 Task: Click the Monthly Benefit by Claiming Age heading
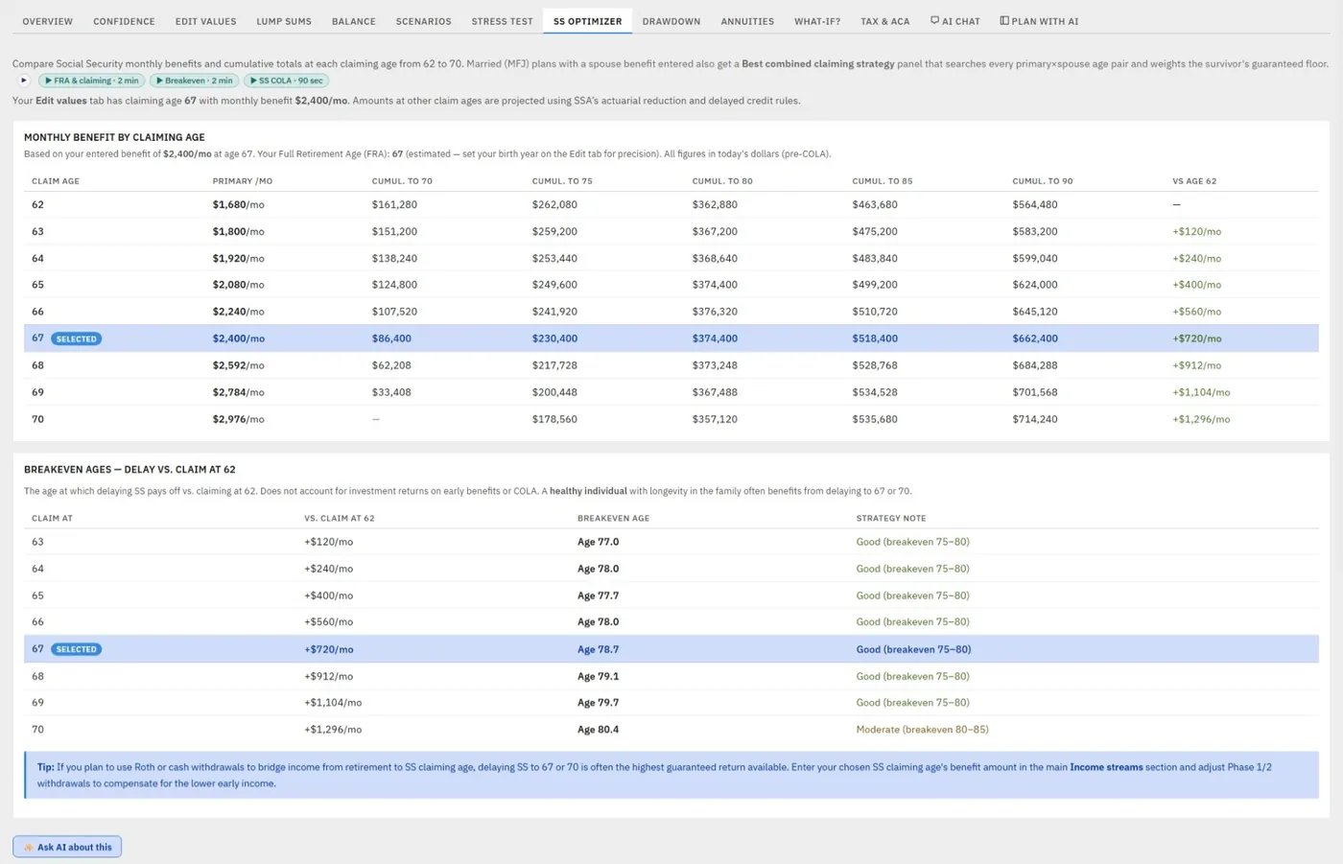click(114, 137)
